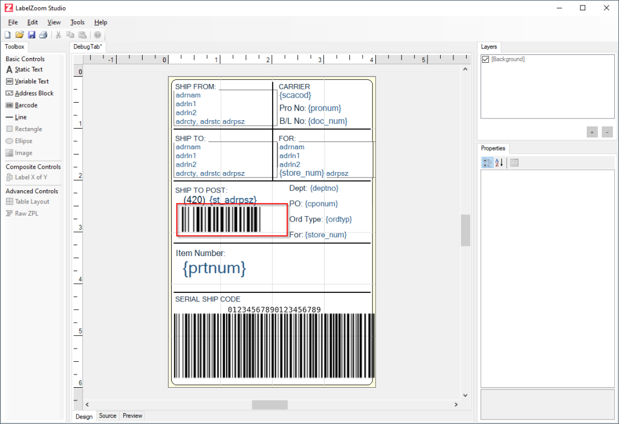Select the Layers panel tab
The width and height of the screenshot is (619, 424).
click(488, 47)
